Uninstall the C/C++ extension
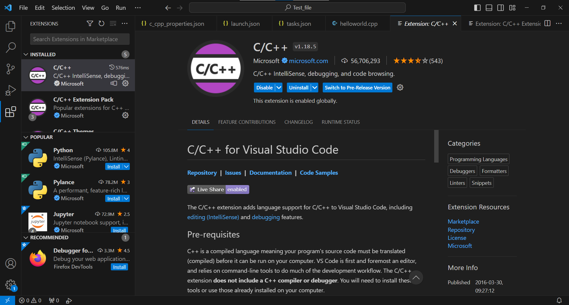The height and width of the screenshot is (305, 569). tap(299, 88)
